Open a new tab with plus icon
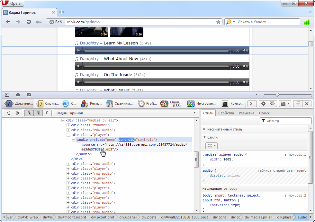315x222 pixels. [62, 12]
